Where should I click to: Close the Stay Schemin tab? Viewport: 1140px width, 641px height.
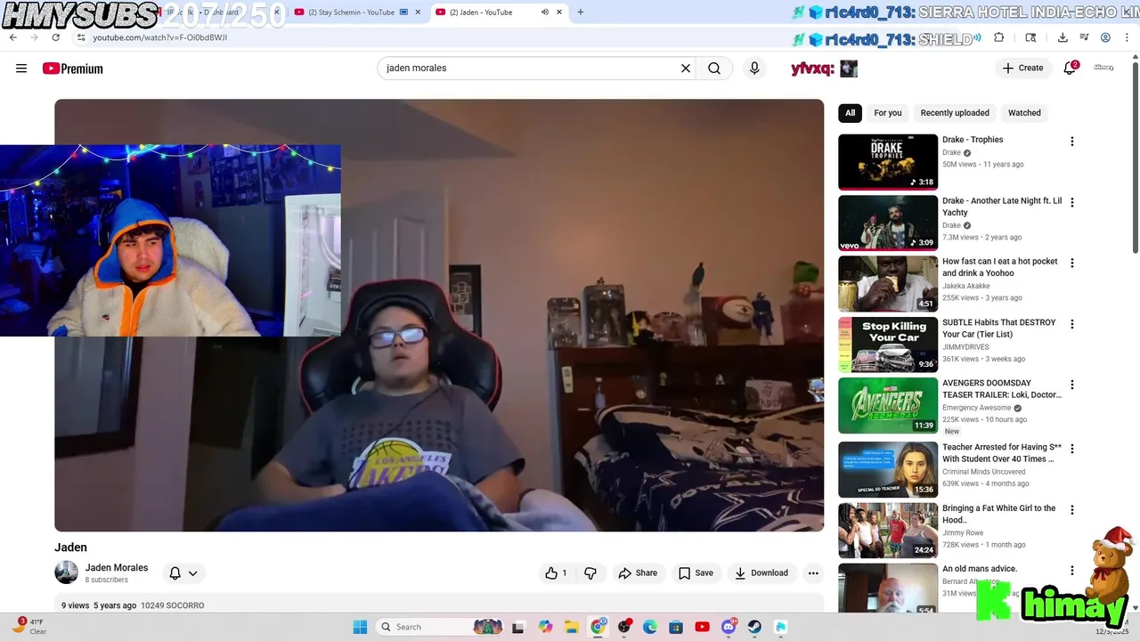[418, 12]
